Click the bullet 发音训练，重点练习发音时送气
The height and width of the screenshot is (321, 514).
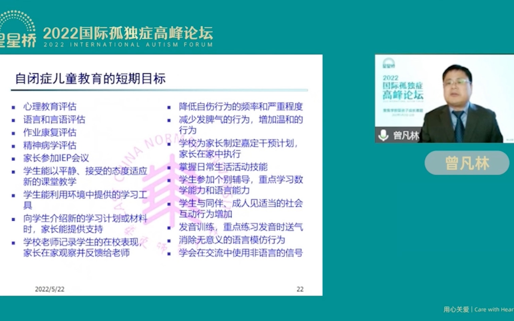[241, 227]
